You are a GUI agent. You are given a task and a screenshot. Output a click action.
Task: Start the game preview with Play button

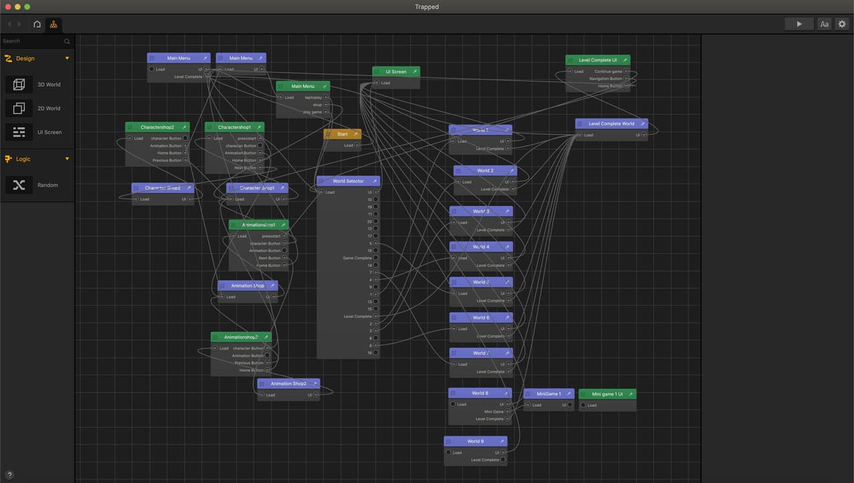(799, 24)
